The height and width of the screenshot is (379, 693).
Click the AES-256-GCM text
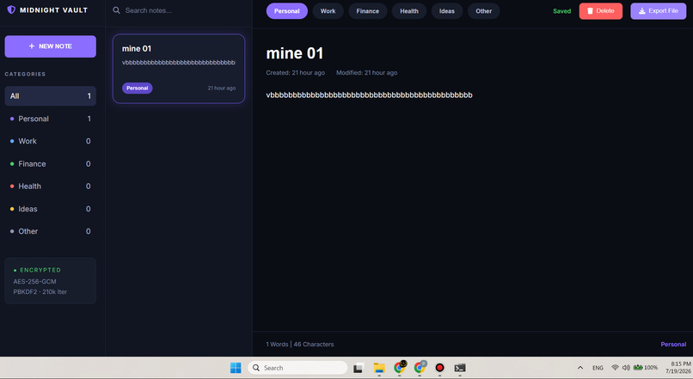click(34, 281)
